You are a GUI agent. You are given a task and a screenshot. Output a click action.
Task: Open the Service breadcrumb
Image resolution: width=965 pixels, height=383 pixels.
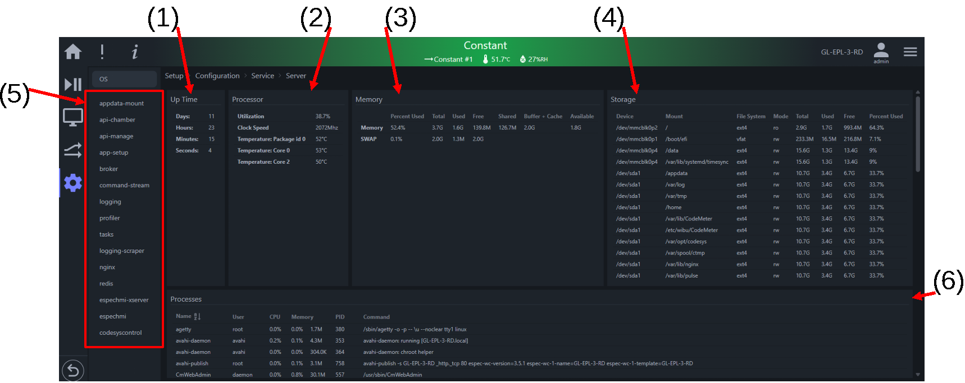(x=263, y=76)
